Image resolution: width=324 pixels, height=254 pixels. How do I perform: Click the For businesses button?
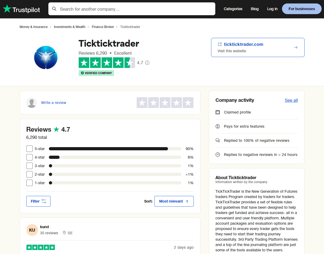coord(301,9)
